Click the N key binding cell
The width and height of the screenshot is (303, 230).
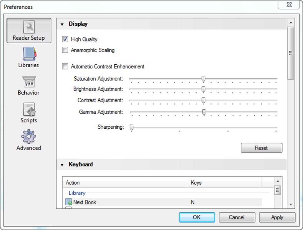(193, 202)
